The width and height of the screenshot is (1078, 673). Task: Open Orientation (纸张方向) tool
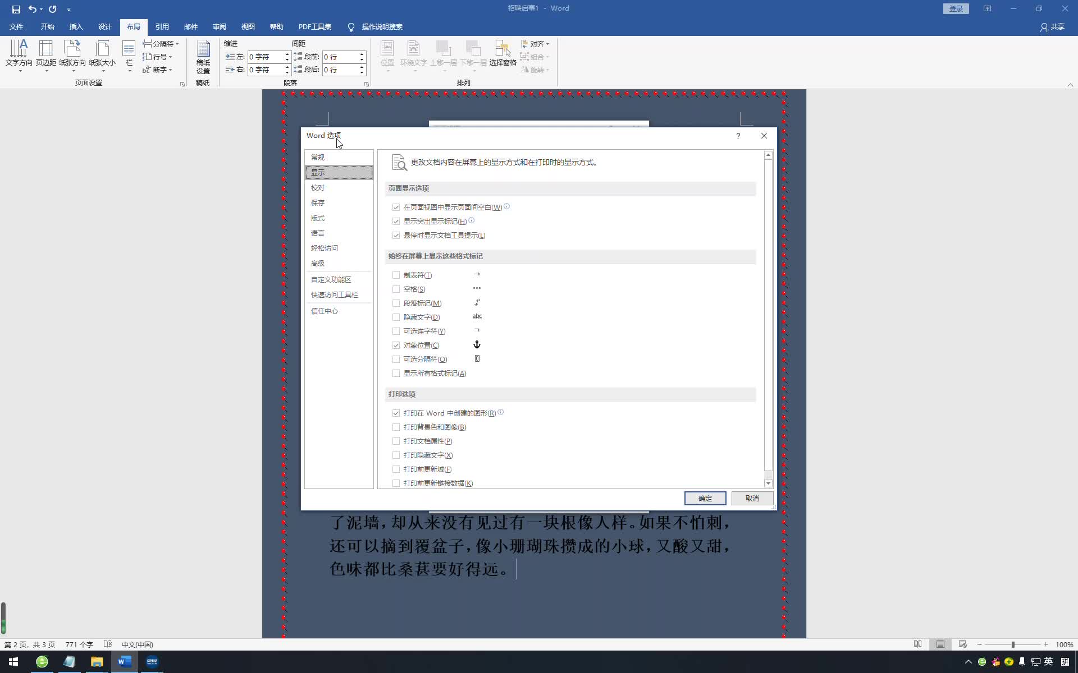coord(72,55)
